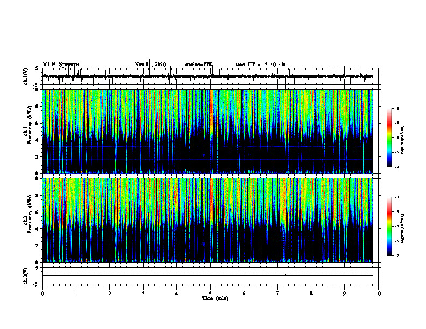Image resolution: width=426 pixels, height=329 pixels.
Task: Click time axis tick label "10"
Action: [378, 294]
